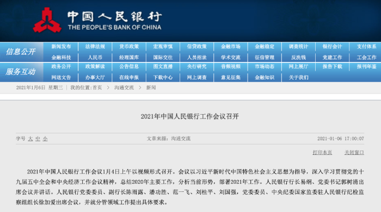Click the 服务互动 section header
The image size is (381, 212).
21,72
